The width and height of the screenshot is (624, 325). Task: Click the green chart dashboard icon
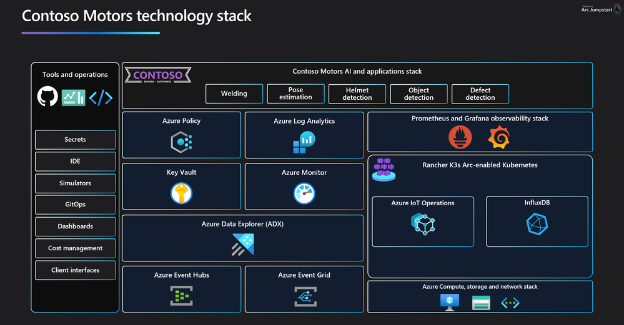[x=74, y=98]
